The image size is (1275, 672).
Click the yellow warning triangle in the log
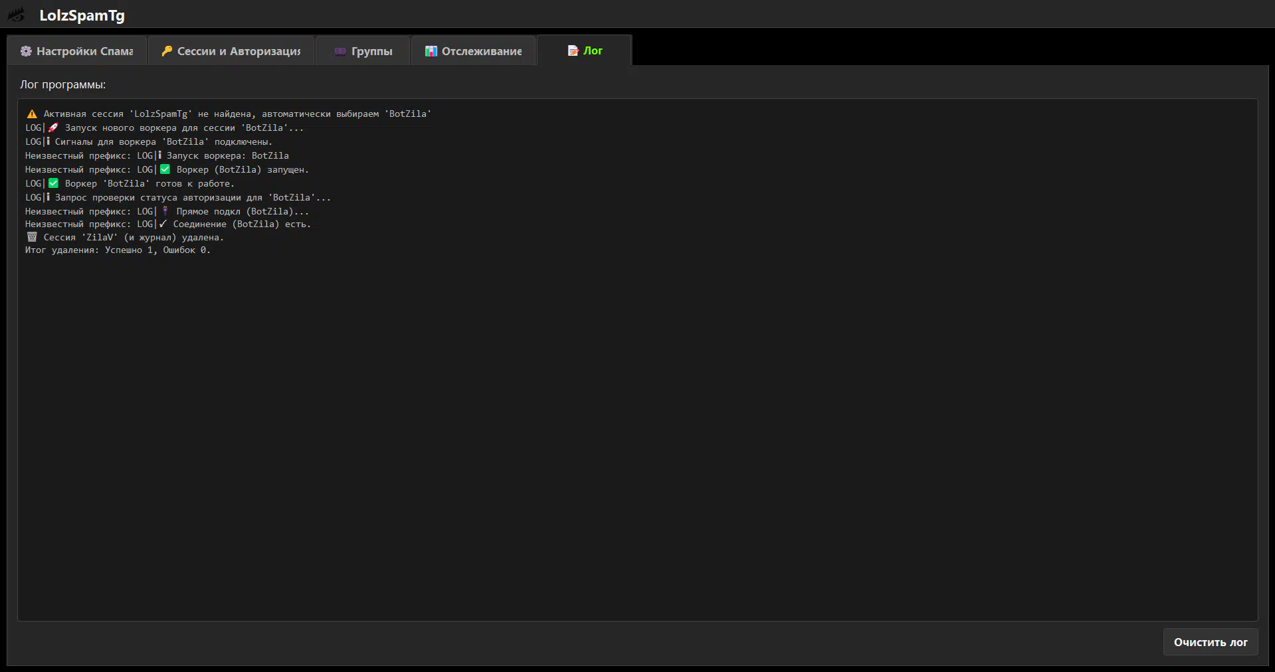(x=32, y=114)
